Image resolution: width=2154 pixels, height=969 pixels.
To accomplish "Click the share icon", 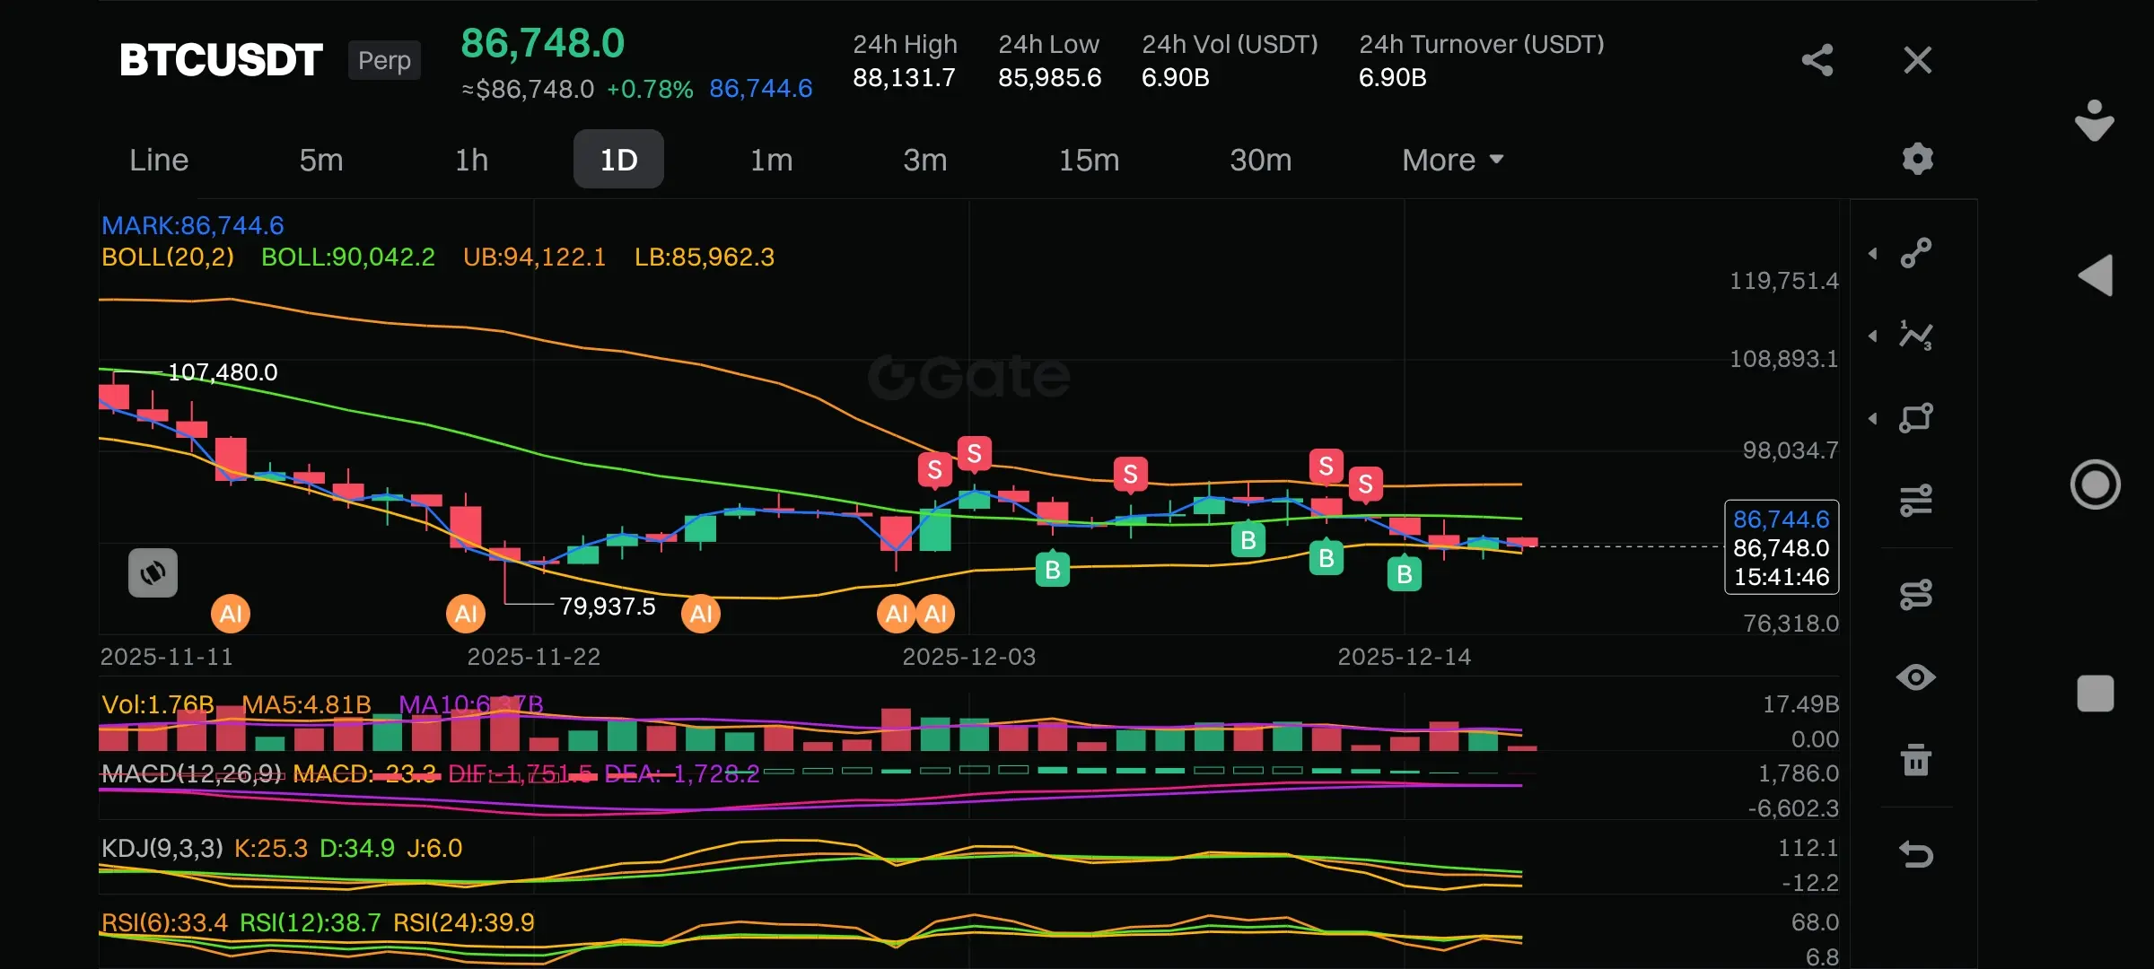I will click(x=1817, y=60).
